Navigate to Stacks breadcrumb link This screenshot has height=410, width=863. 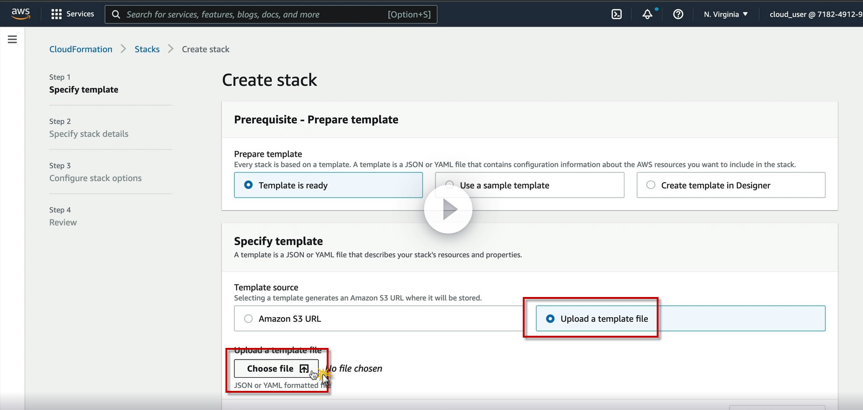[147, 49]
